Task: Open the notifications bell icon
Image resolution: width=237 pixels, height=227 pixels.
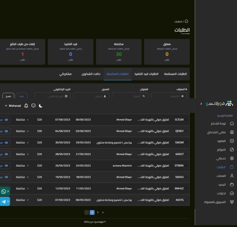Action: pyautogui.click(x=26, y=106)
